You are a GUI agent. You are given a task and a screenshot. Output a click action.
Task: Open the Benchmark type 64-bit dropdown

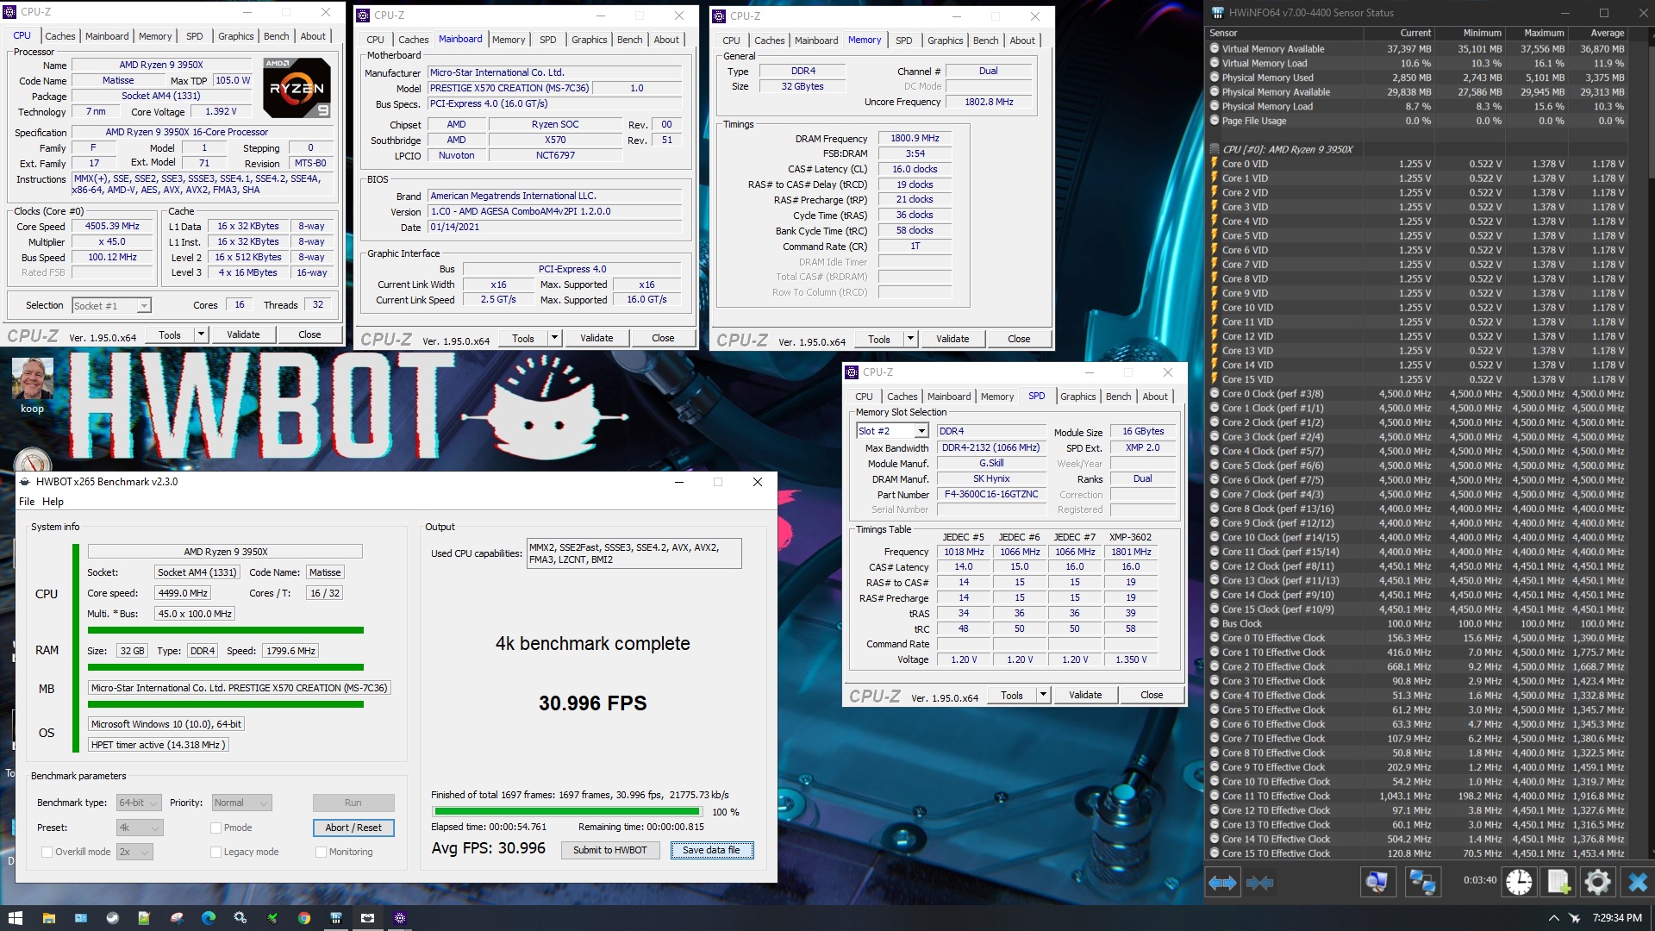tap(138, 803)
